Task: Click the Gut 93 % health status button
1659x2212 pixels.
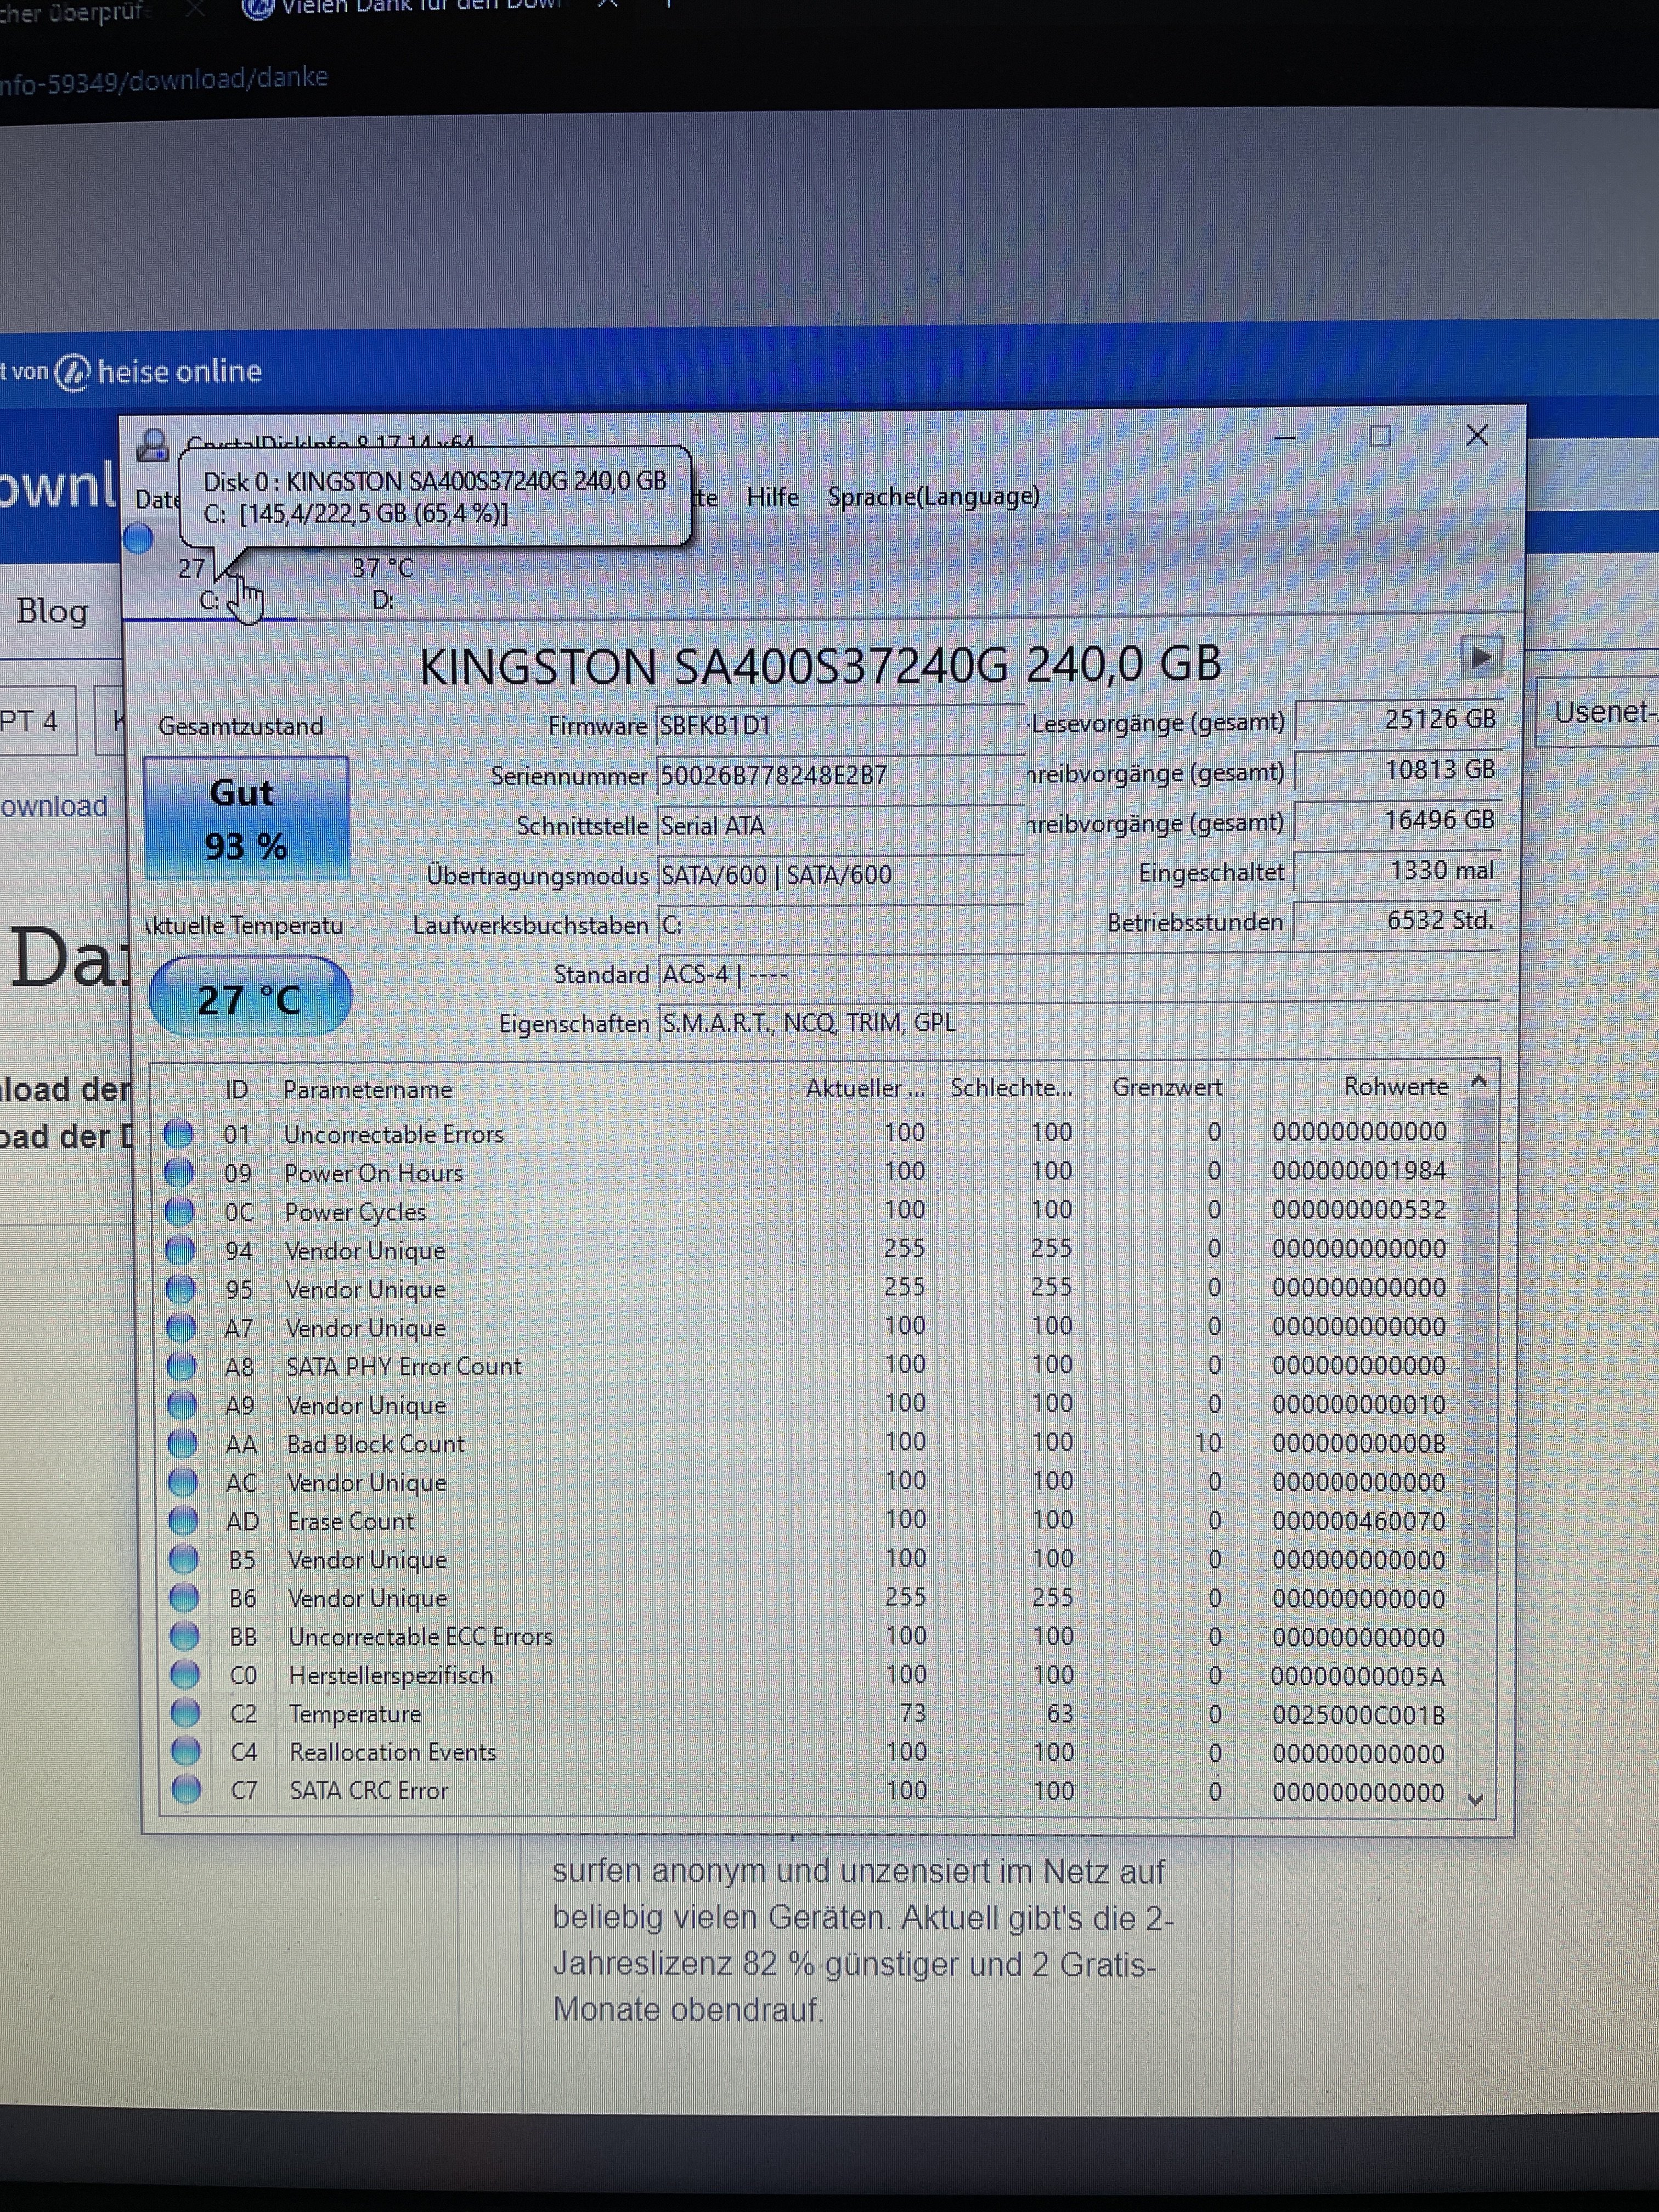Action: coord(246,819)
